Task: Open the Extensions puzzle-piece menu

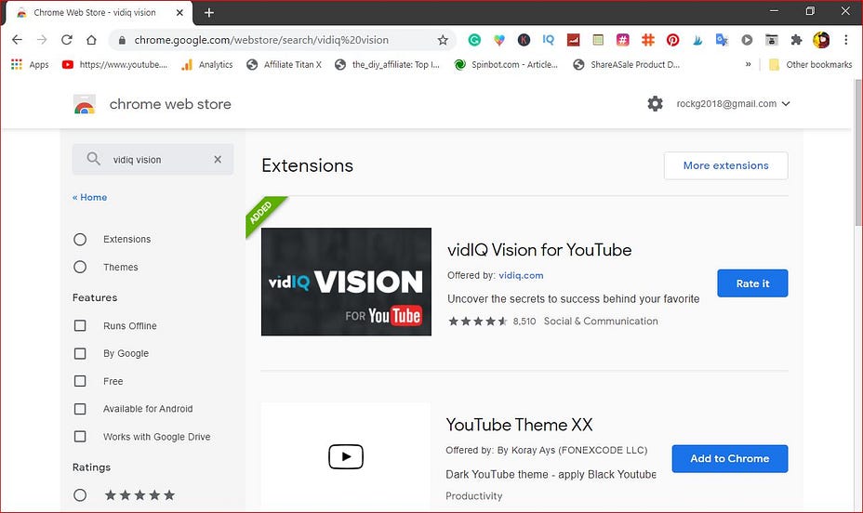Action: (796, 40)
